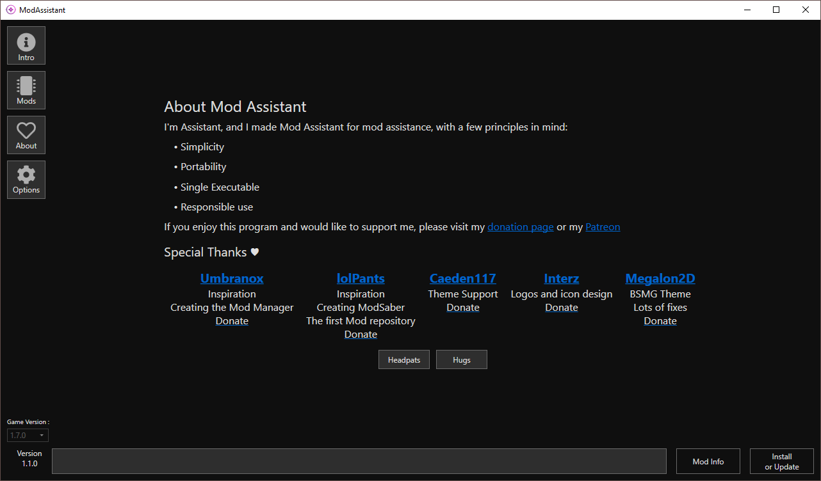Image resolution: width=821 pixels, height=481 pixels.
Task: Click the Responsible use bullet point
Action: 213,207
